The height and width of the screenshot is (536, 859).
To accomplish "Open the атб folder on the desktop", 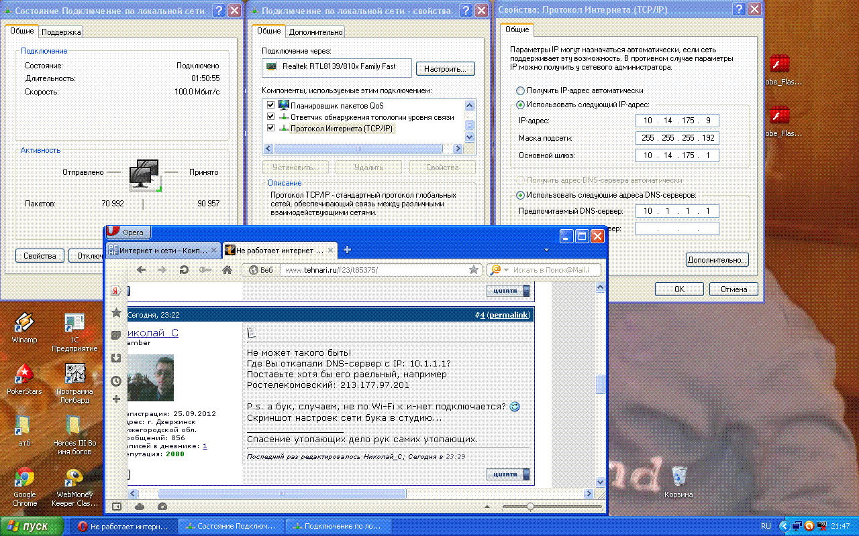I will click(25, 431).
